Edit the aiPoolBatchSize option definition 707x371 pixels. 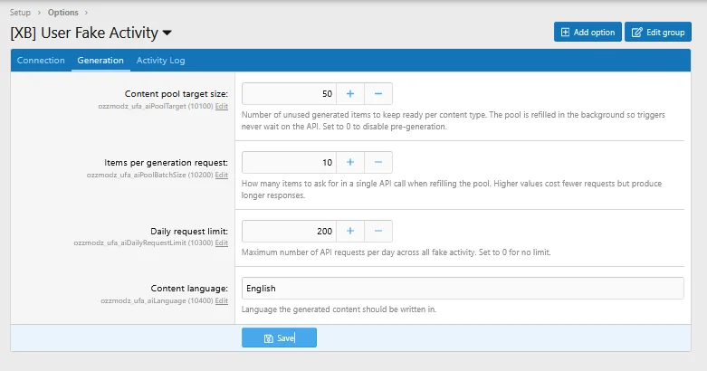[222, 175]
